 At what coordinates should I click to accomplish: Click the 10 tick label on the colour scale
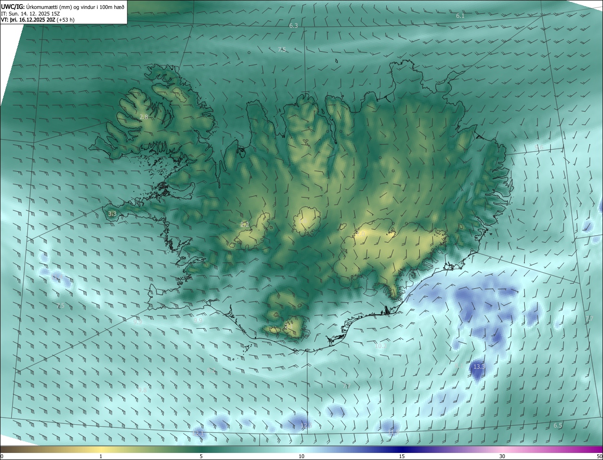[x=301, y=457]
